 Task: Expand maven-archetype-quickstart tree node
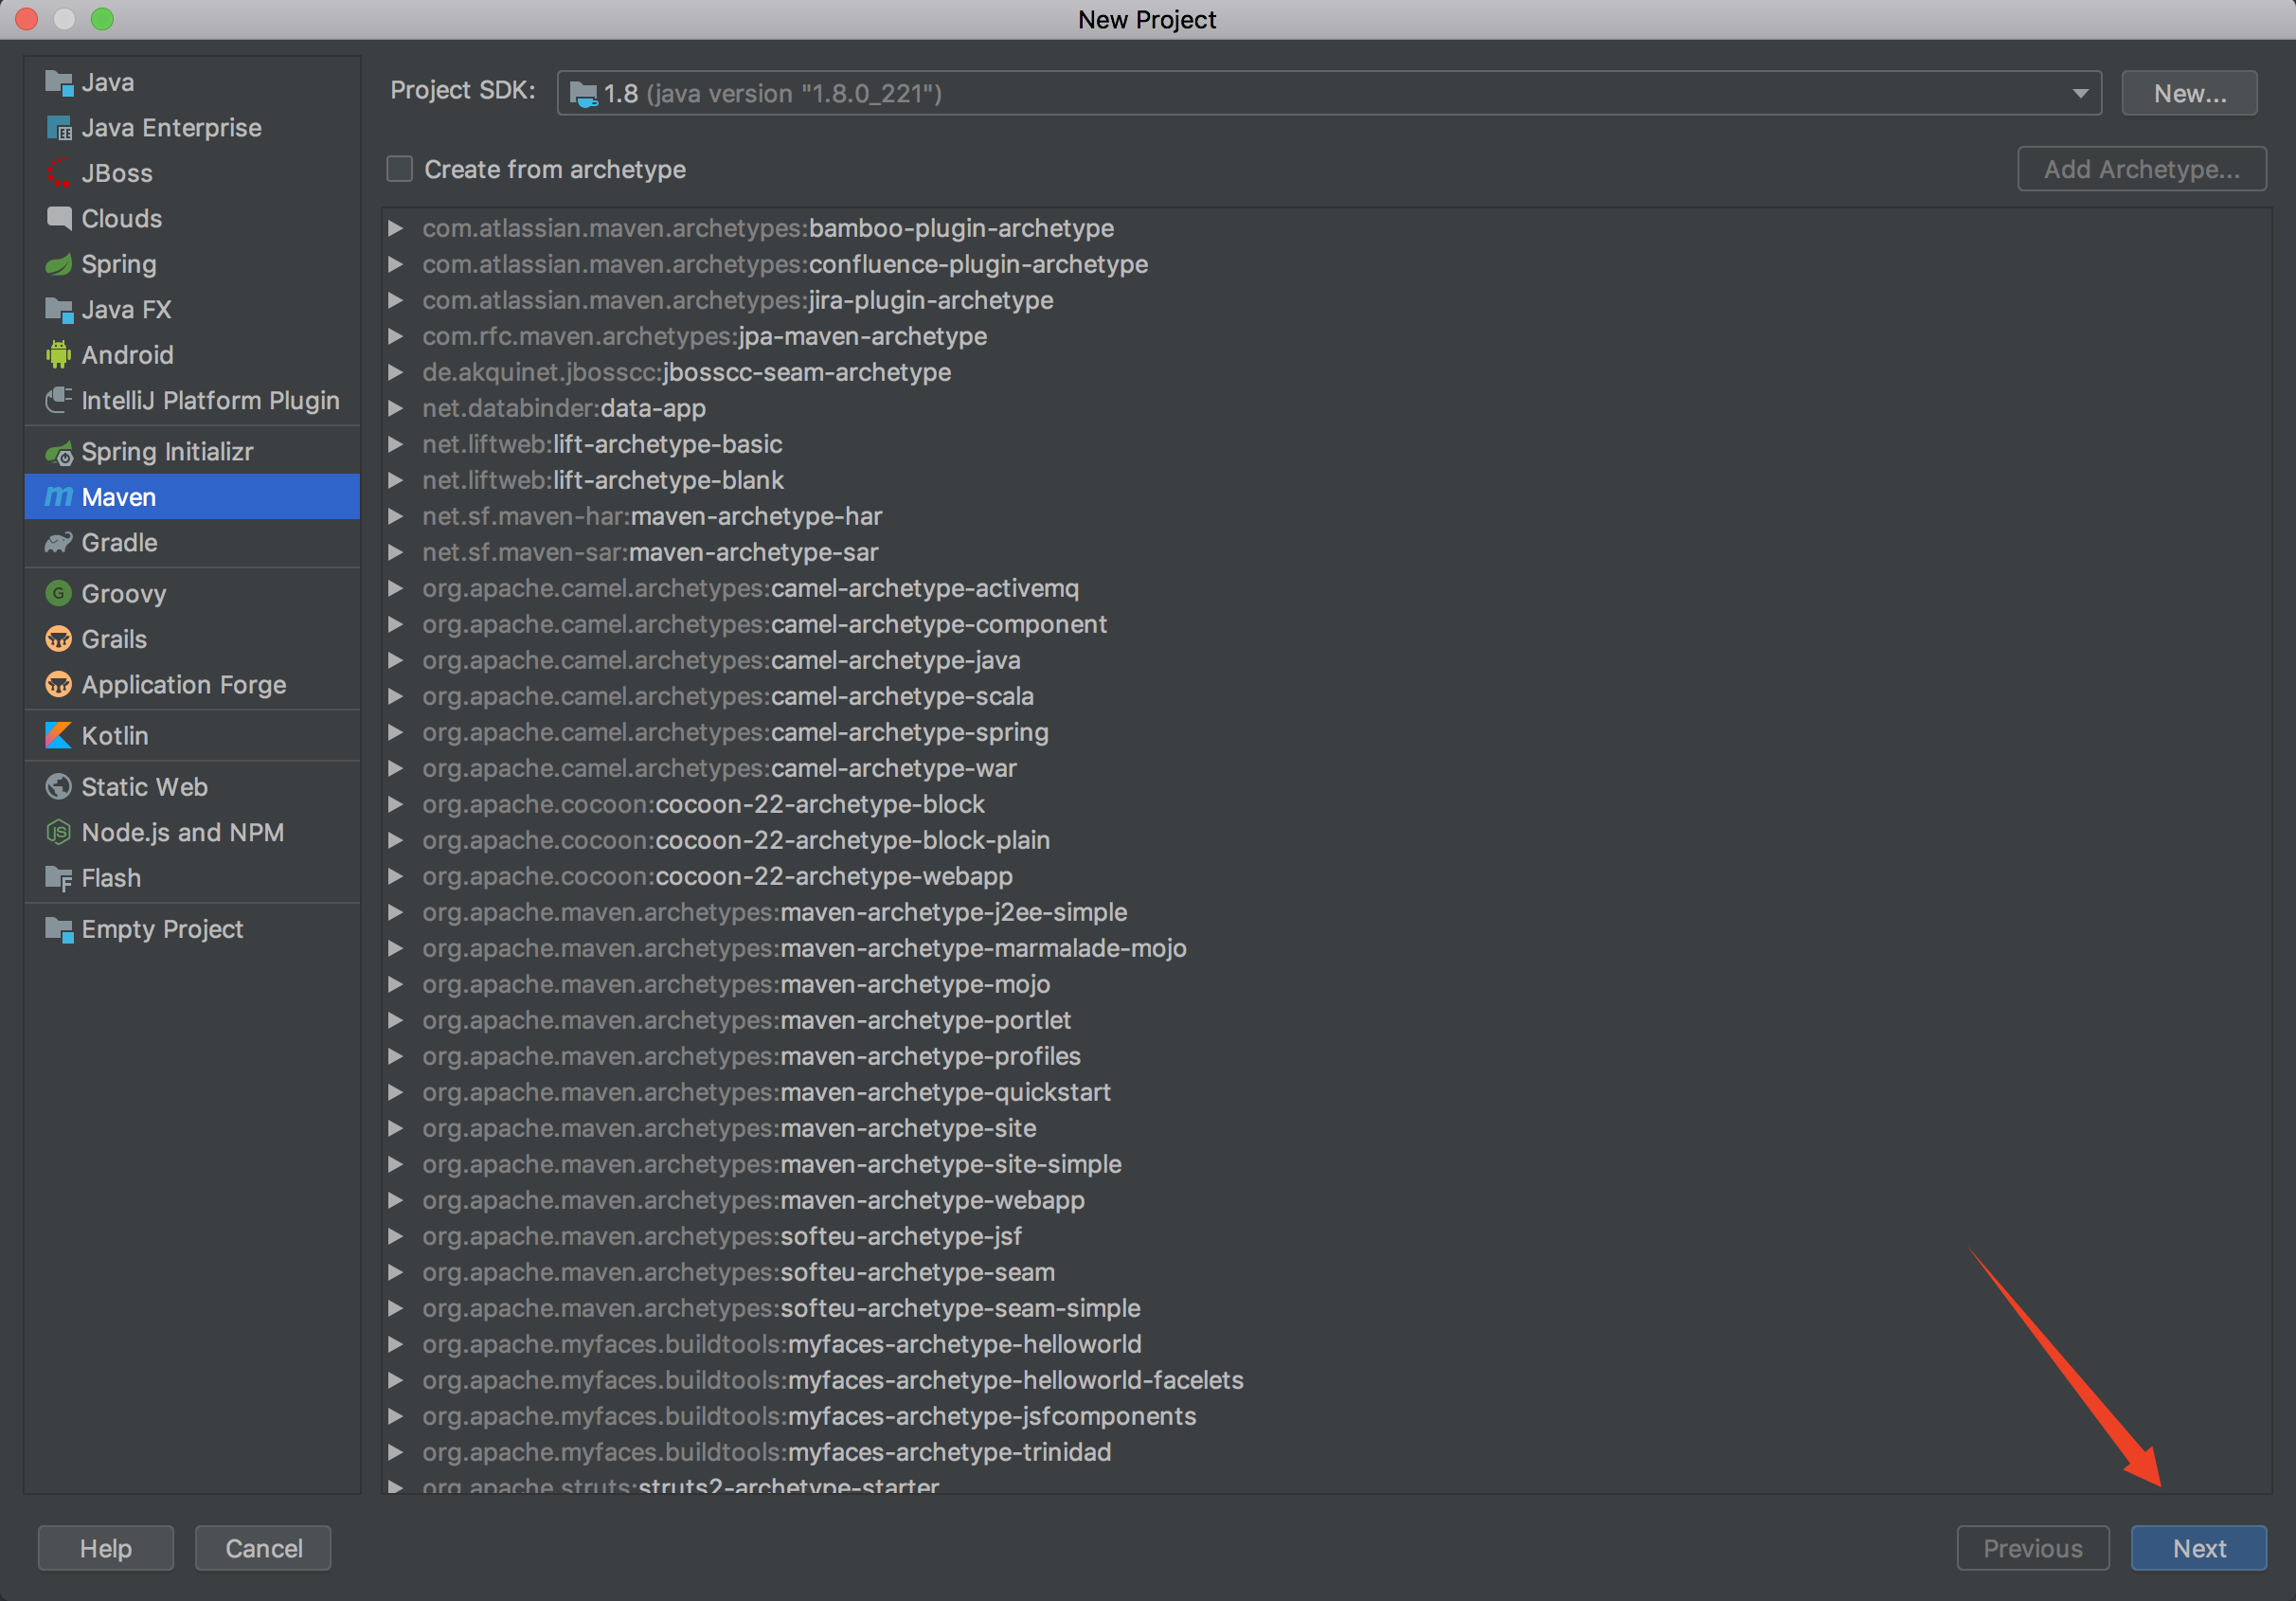click(x=396, y=1092)
